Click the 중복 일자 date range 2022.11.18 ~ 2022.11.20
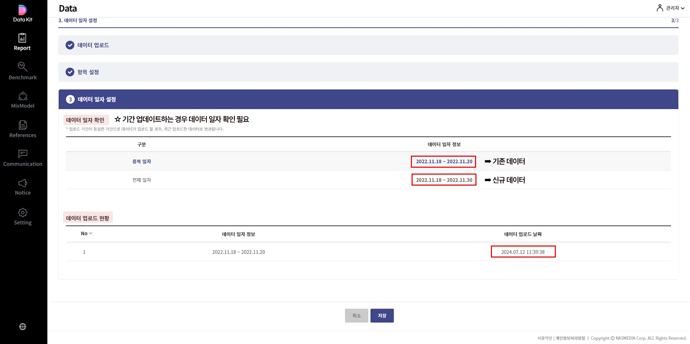The height and width of the screenshot is (344, 690). pyautogui.click(x=444, y=161)
